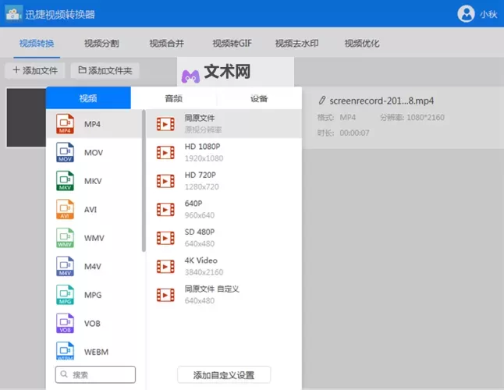Image resolution: width=504 pixels, height=390 pixels.
Task: Select the M4V format icon
Action: 65,266
